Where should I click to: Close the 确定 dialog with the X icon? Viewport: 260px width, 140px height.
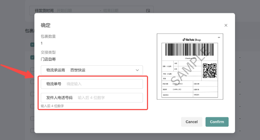pyautogui.click(x=226, y=25)
